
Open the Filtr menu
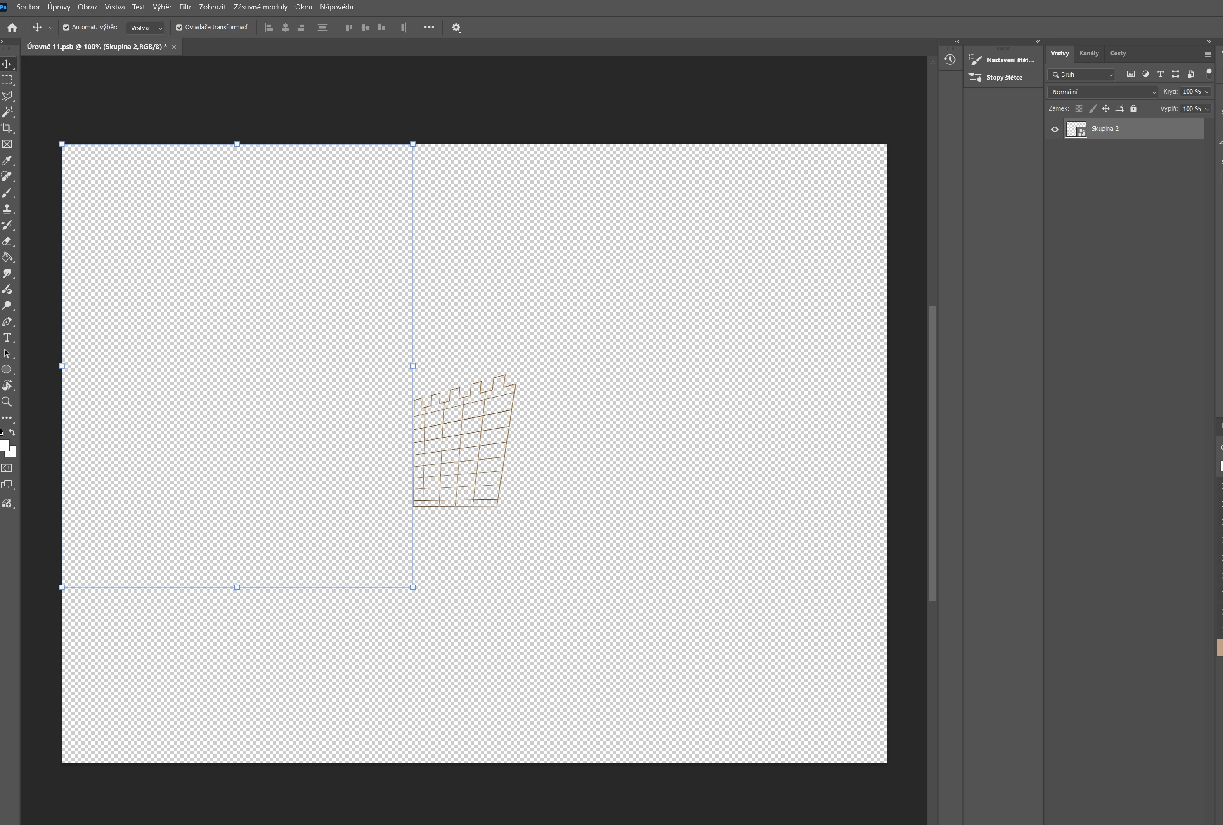pos(185,7)
